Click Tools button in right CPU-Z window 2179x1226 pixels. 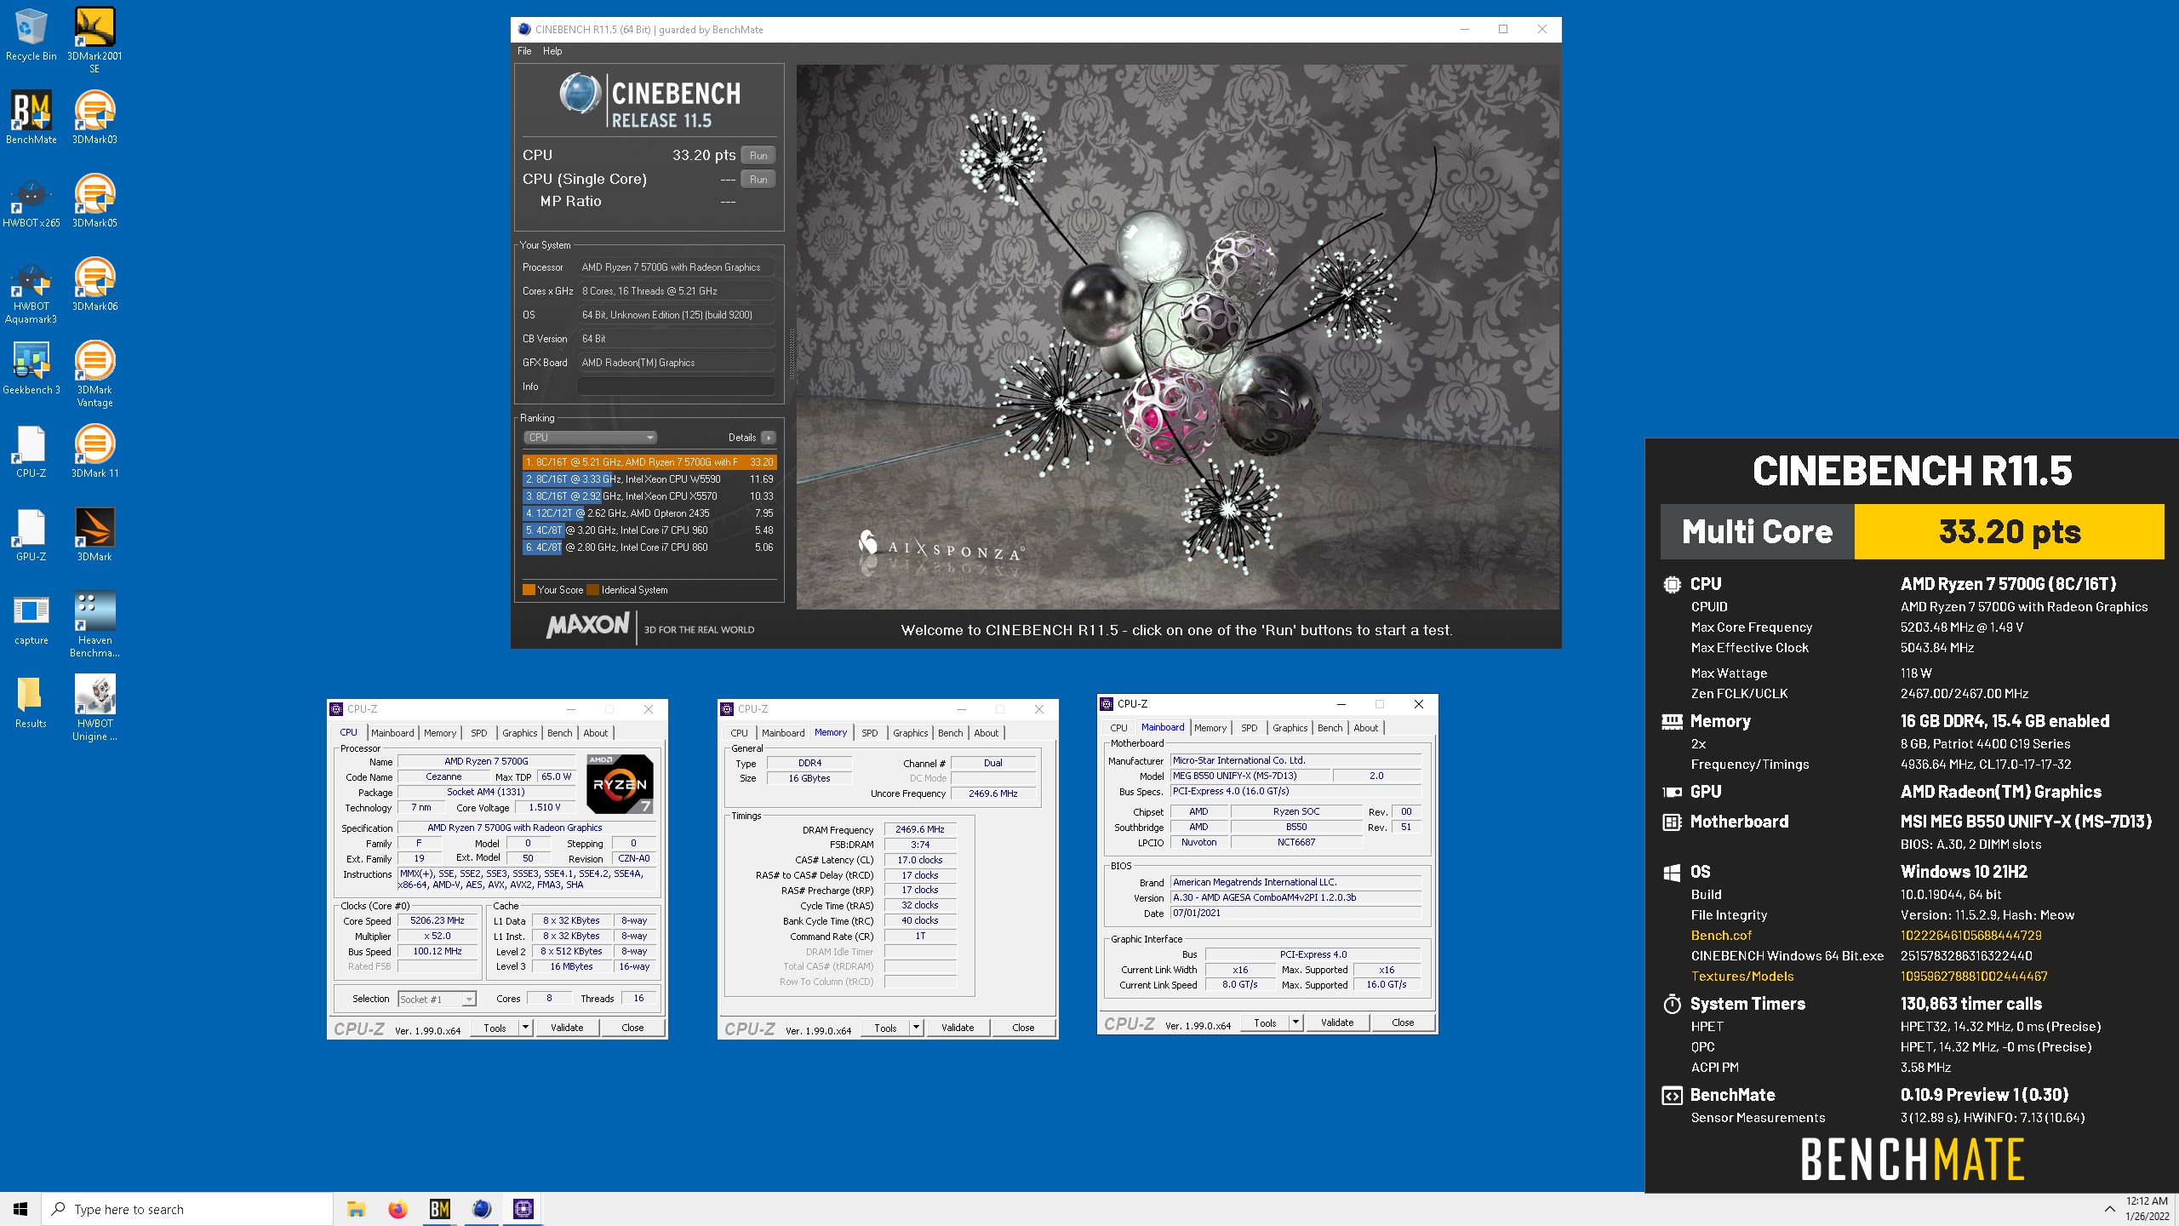click(1265, 1023)
